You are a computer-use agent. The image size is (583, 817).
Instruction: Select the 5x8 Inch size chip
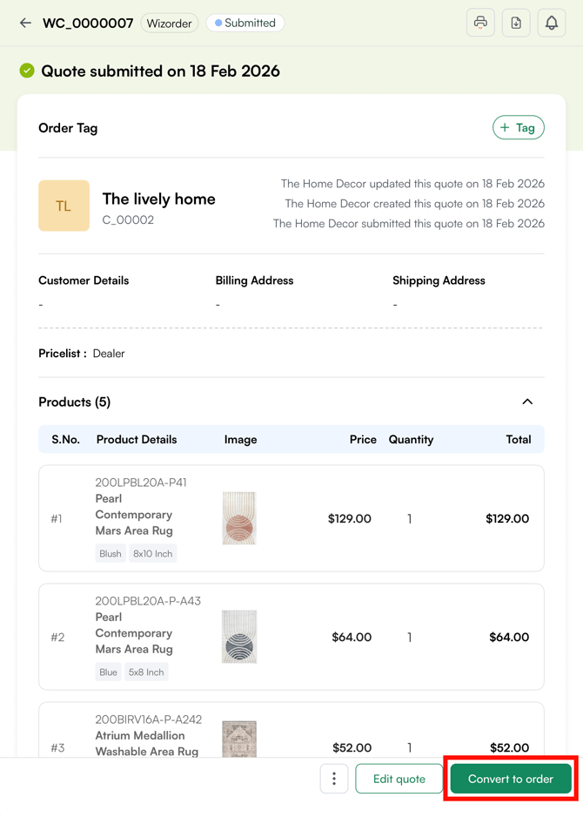point(144,672)
